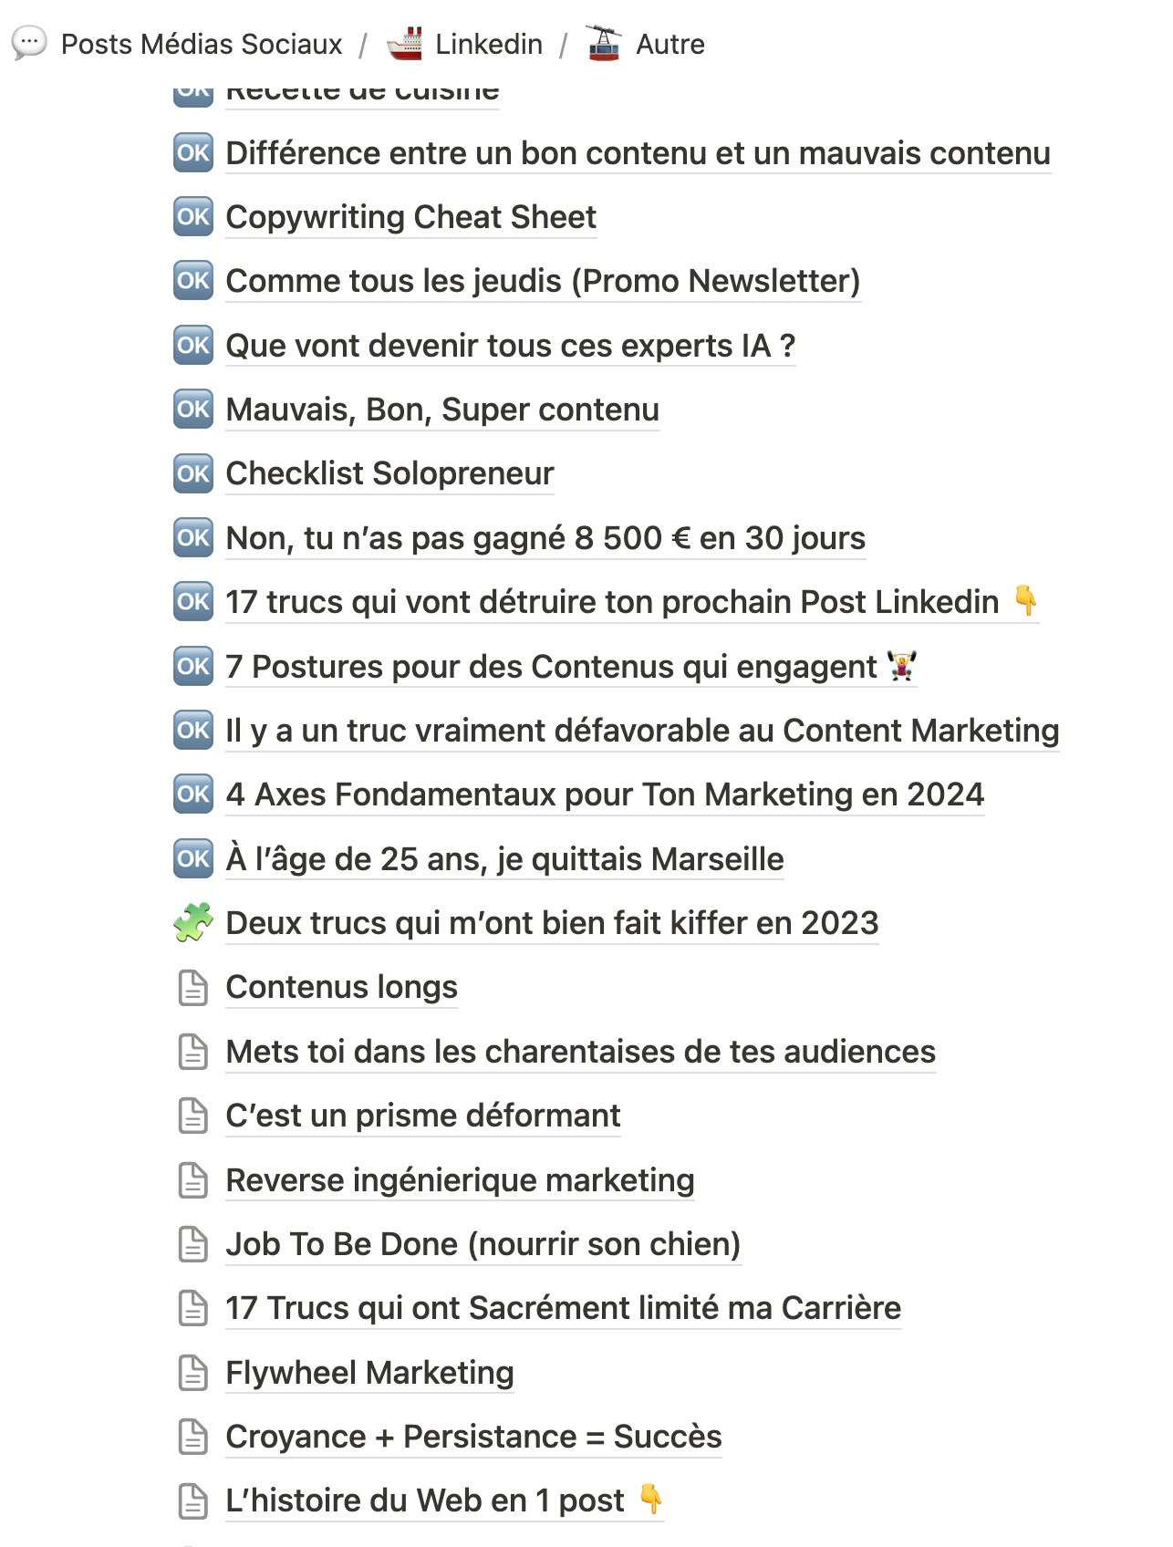Open Job To Be Done (nourrir son chien)

483,1242
